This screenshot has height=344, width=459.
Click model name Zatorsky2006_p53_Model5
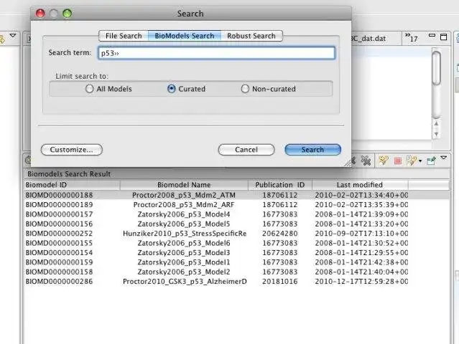[x=184, y=224]
